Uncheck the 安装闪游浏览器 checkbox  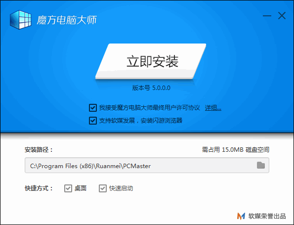point(93,121)
